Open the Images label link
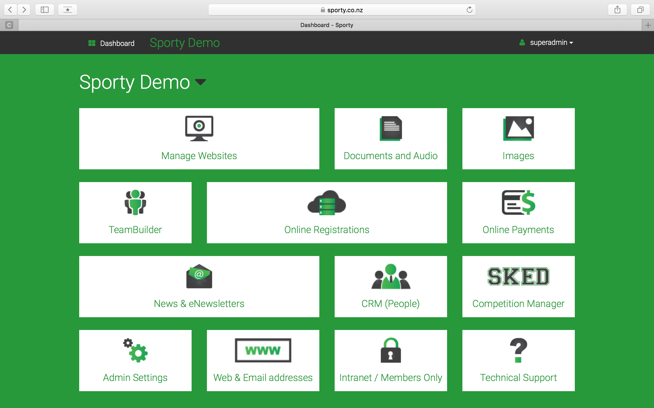This screenshot has height=408, width=654. point(518,156)
